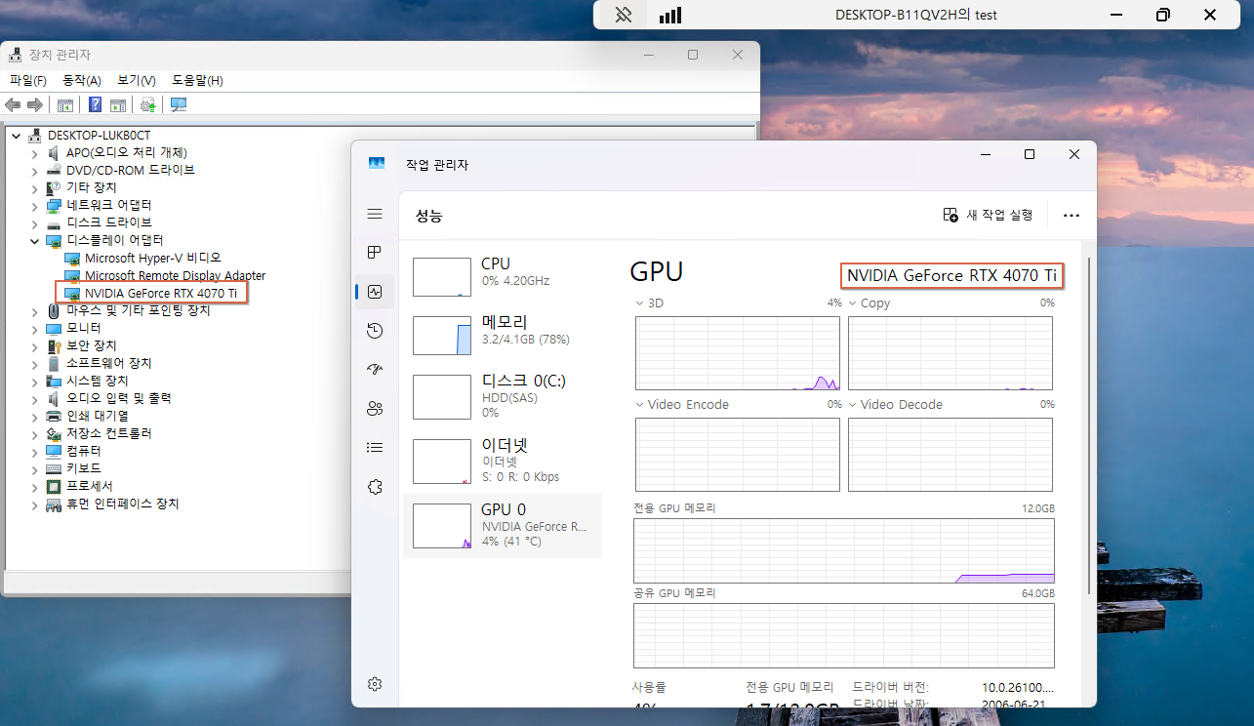Expand DVD/CD-ROM 드라이브 chevron
The image size is (1254, 726).
coord(35,170)
